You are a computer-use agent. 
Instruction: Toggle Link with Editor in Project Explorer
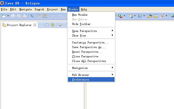tap(53, 25)
